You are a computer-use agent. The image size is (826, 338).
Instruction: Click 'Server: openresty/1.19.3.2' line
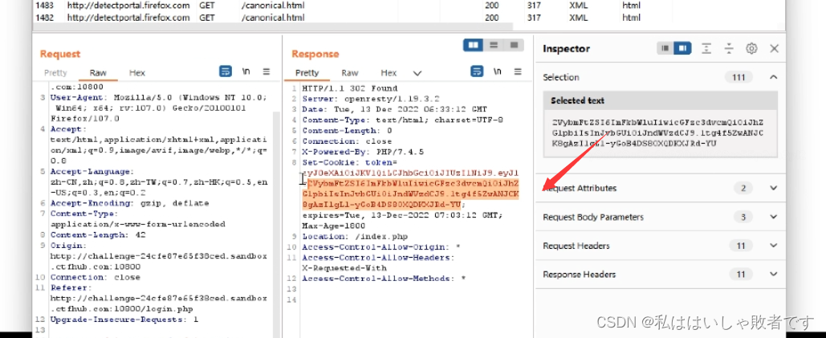pyautogui.click(x=371, y=99)
